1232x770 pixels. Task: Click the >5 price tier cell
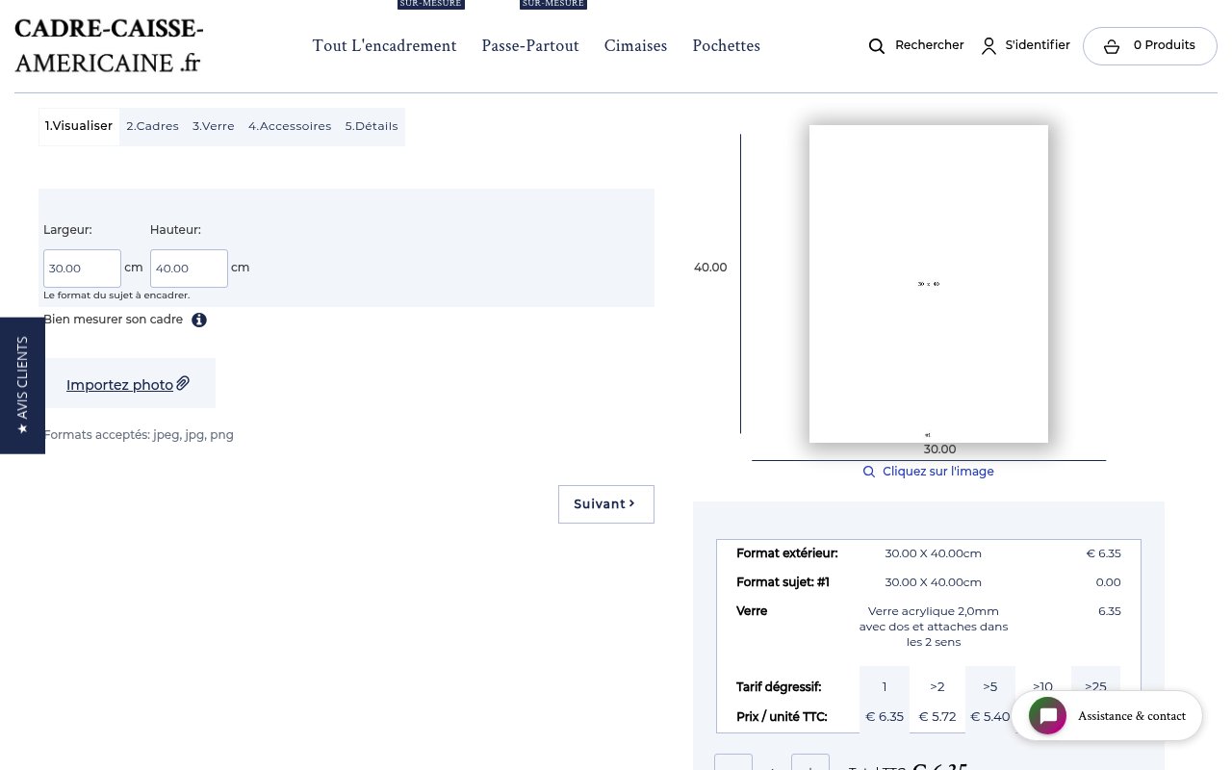990,686
